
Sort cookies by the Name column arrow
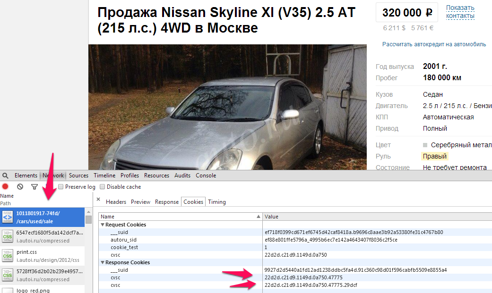point(258,217)
